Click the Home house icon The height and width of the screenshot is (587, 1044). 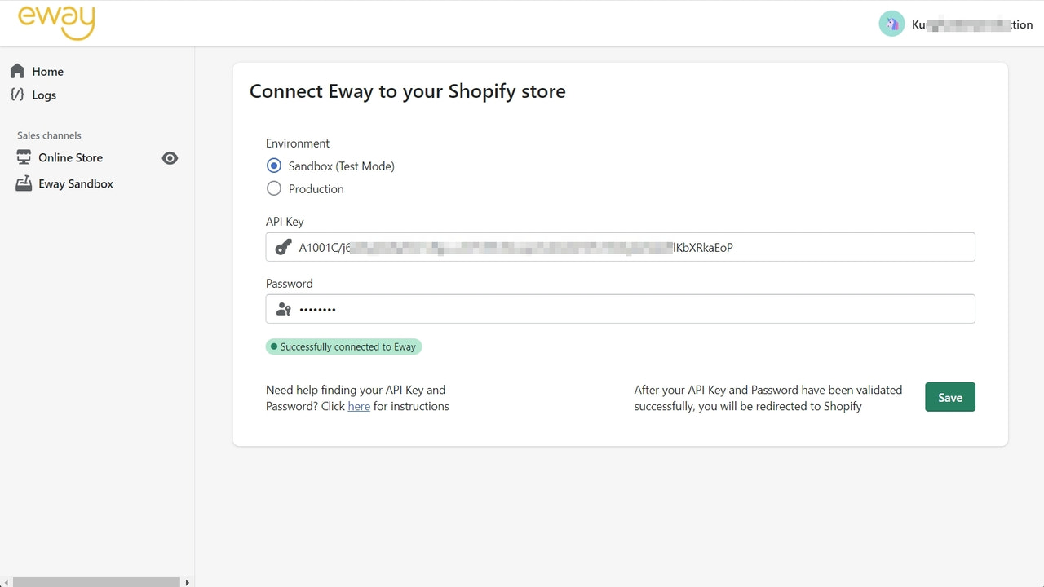pos(17,71)
